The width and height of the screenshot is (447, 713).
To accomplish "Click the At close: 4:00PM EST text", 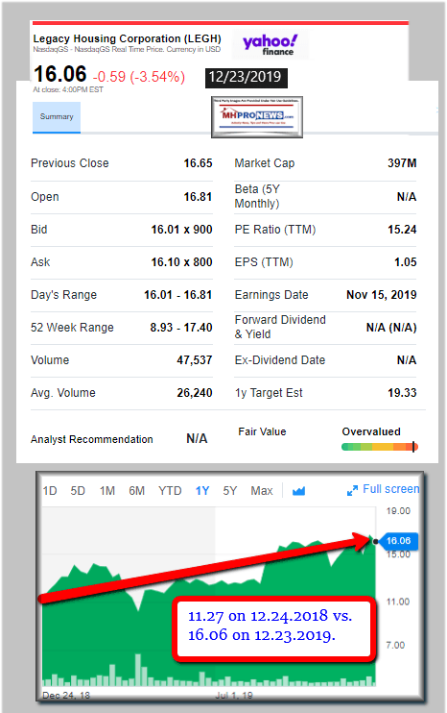I will 68,90.
